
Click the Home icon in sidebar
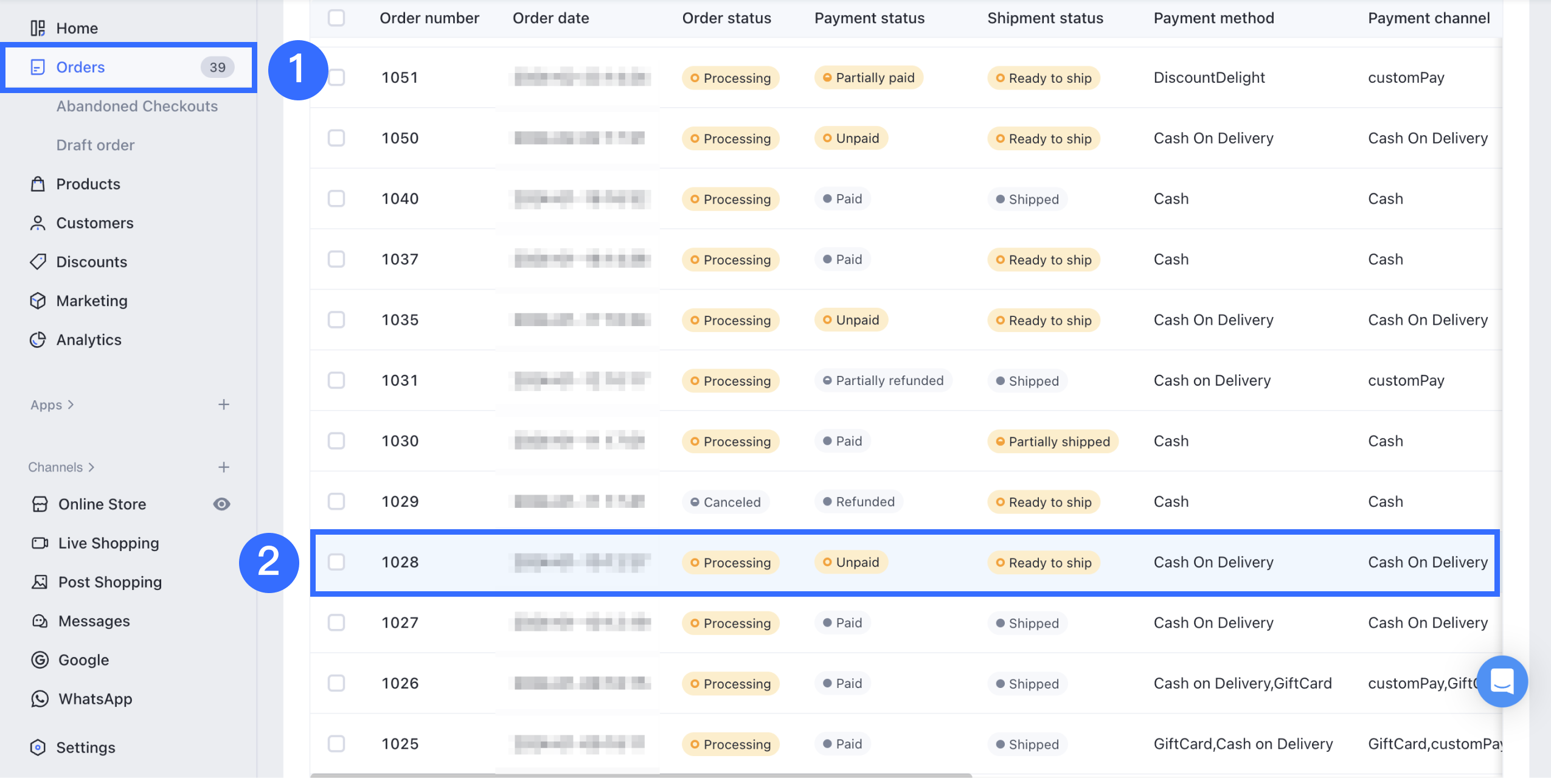tap(38, 28)
